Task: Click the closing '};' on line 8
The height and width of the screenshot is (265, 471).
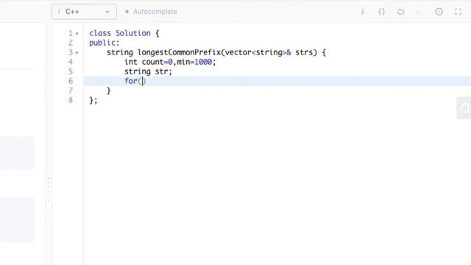Action: click(x=93, y=100)
